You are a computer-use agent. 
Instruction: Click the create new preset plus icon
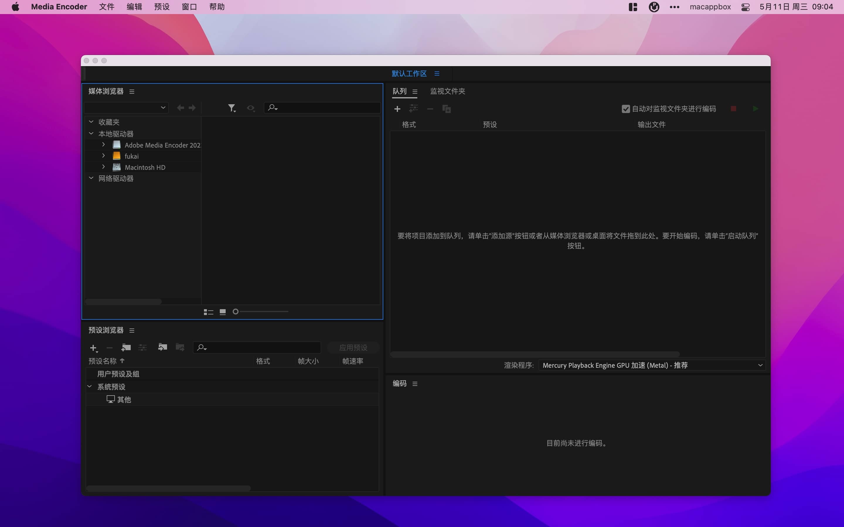tap(93, 348)
